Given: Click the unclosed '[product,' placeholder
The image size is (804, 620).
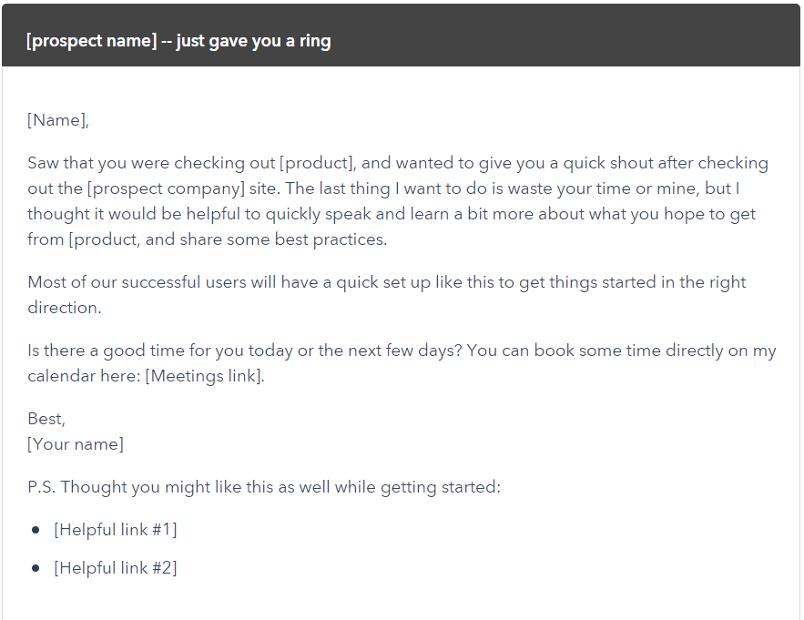Looking at the screenshot, I should point(105,240).
